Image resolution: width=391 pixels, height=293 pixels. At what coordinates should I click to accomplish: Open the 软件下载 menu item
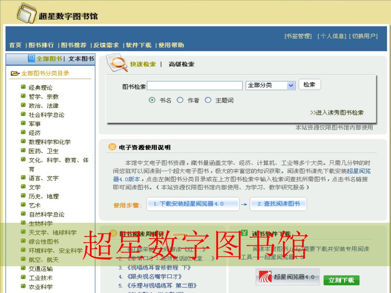[138, 45]
